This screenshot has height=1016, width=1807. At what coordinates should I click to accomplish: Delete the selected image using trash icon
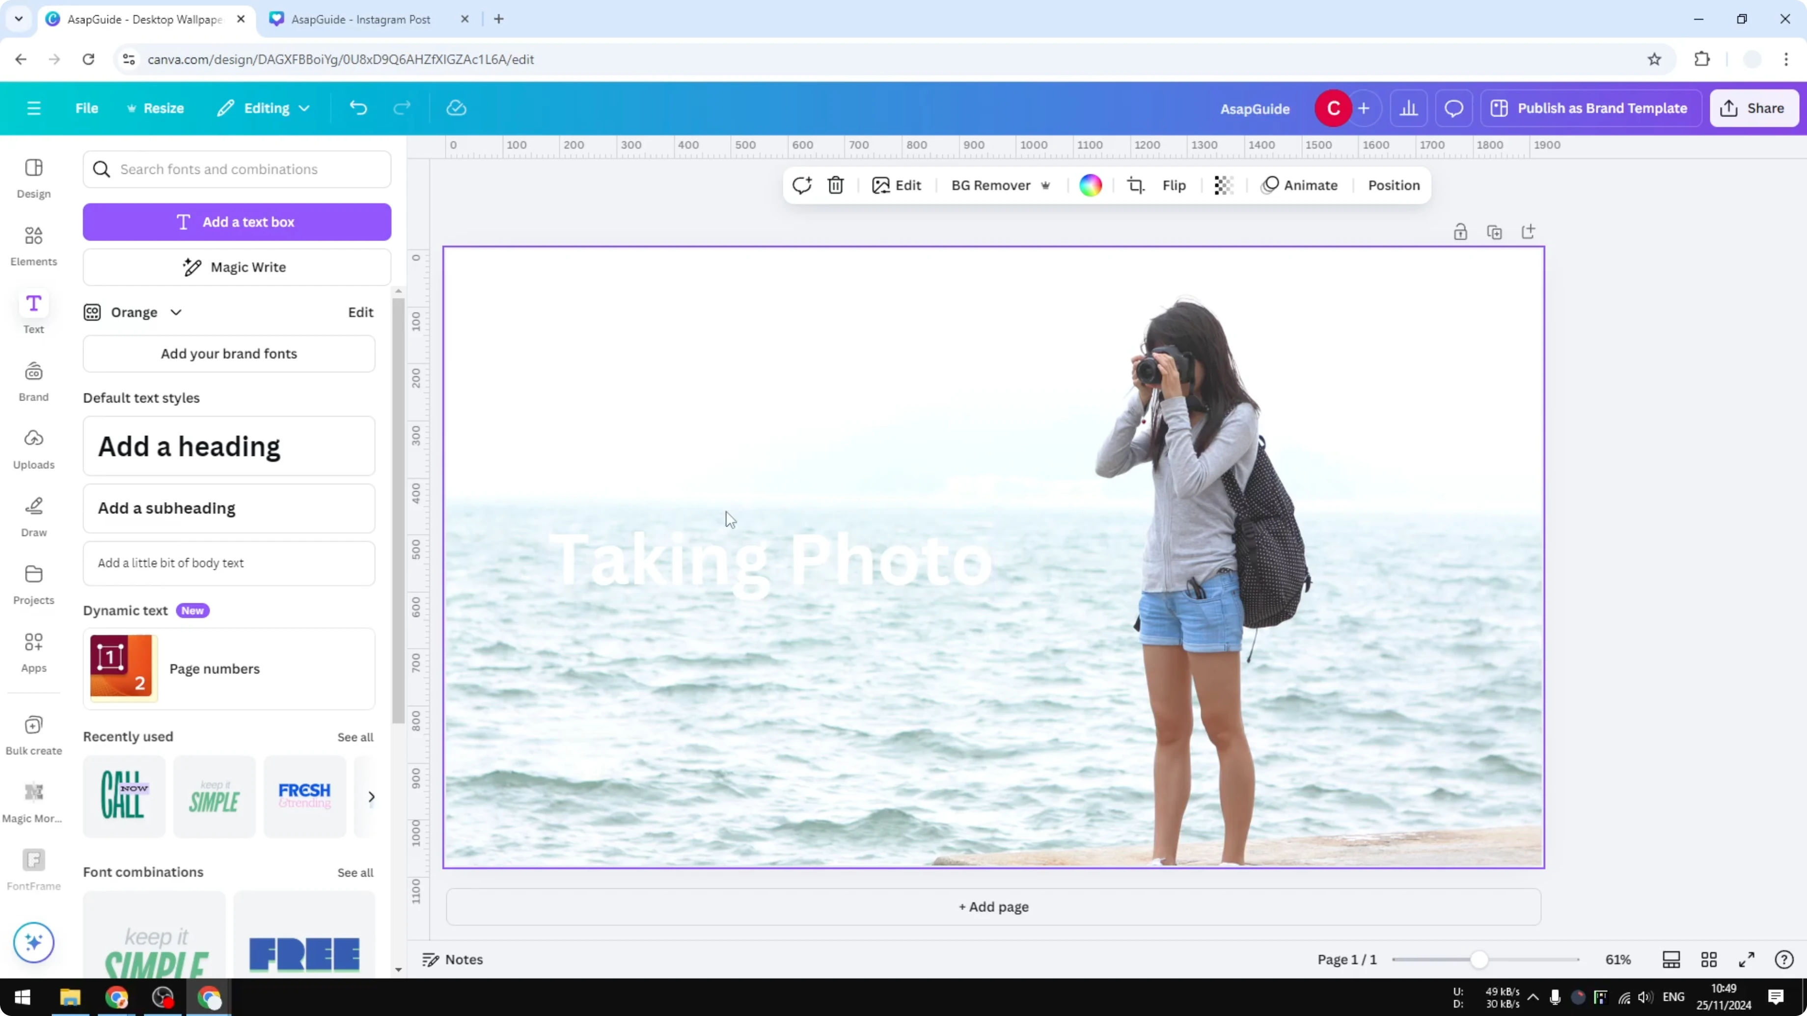(835, 185)
